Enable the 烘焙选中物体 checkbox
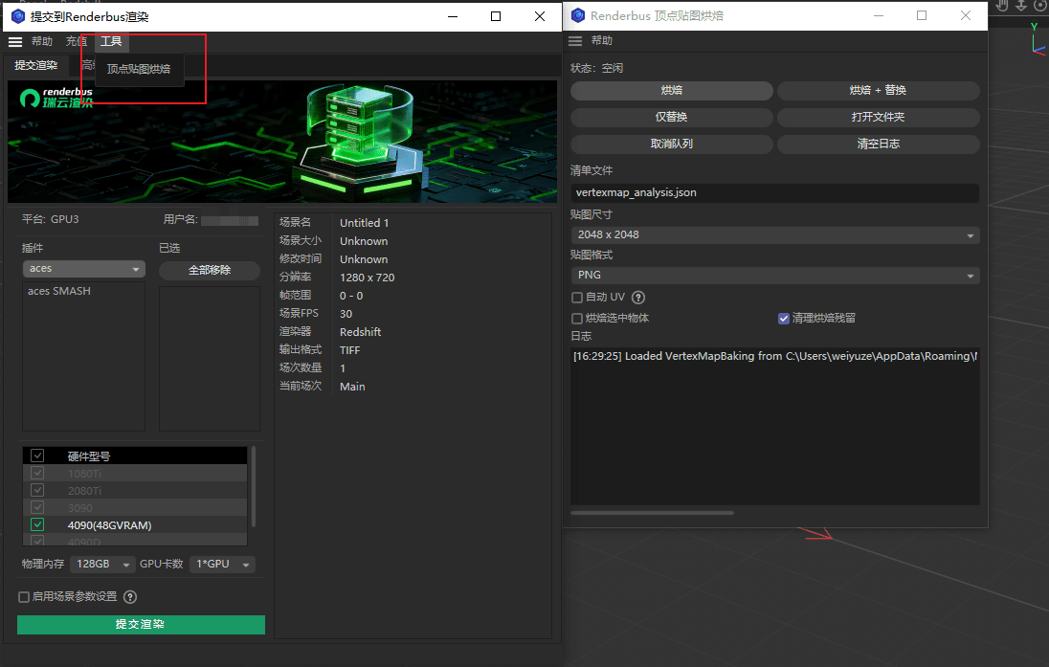 tap(577, 319)
